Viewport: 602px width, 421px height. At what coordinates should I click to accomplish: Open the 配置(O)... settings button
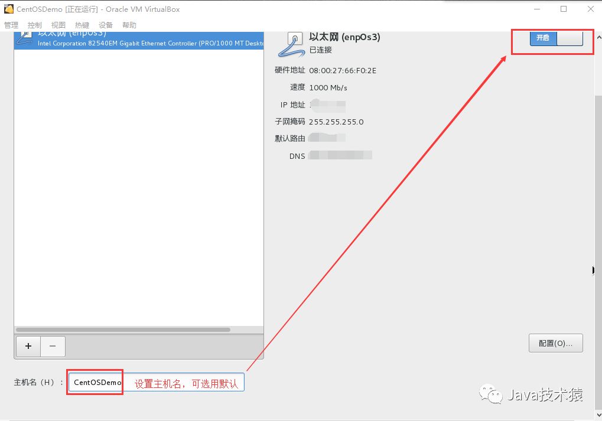point(555,343)
